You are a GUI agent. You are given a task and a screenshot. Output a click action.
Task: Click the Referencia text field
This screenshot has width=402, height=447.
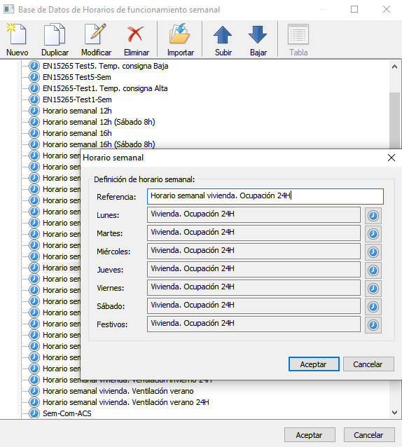click(265, 196)
